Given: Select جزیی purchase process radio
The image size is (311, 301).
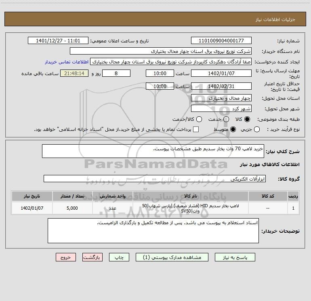Looking at the screenshot, I should [257, 129].
